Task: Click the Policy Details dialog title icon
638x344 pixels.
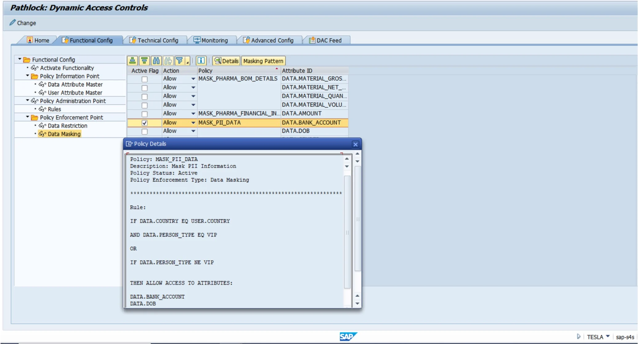Action: [x=129, y=144]
